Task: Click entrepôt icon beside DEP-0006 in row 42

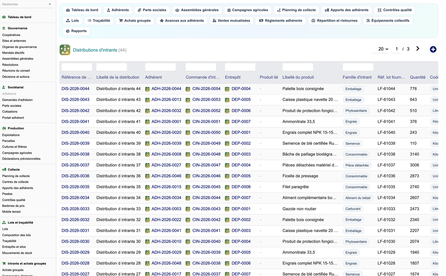Action: coord(227,111)
